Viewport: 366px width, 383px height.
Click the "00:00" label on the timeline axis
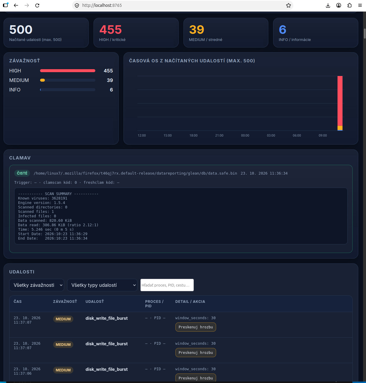245,135
